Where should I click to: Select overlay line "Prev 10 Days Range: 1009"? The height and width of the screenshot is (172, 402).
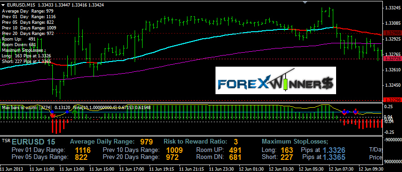click(29, 28)
